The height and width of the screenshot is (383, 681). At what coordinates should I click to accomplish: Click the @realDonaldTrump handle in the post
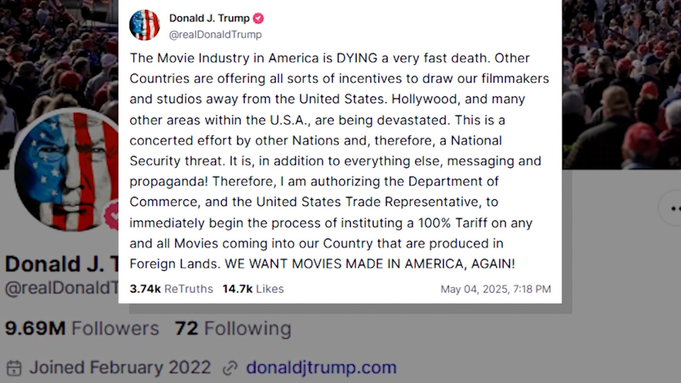(215, 34)
